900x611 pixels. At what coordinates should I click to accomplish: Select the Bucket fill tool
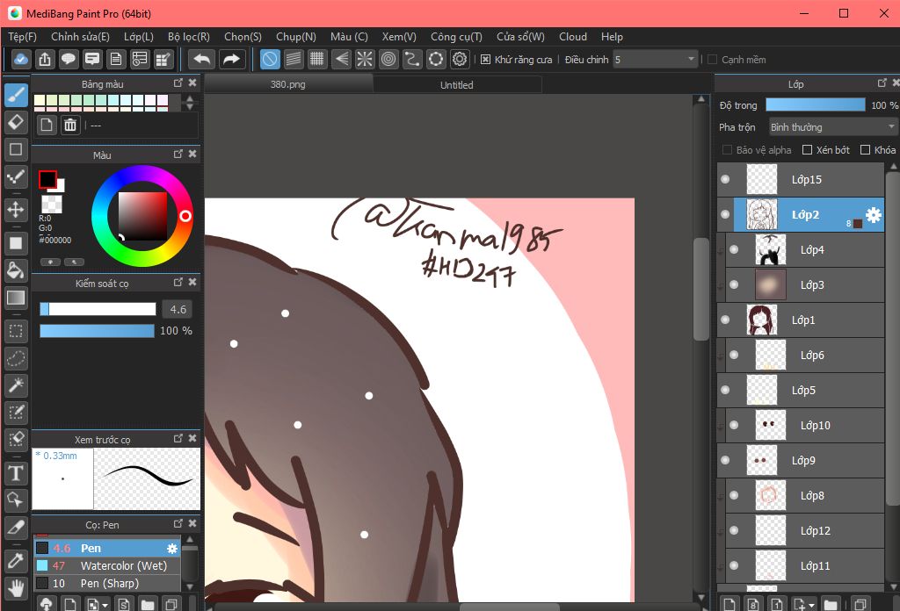point(16,270)
